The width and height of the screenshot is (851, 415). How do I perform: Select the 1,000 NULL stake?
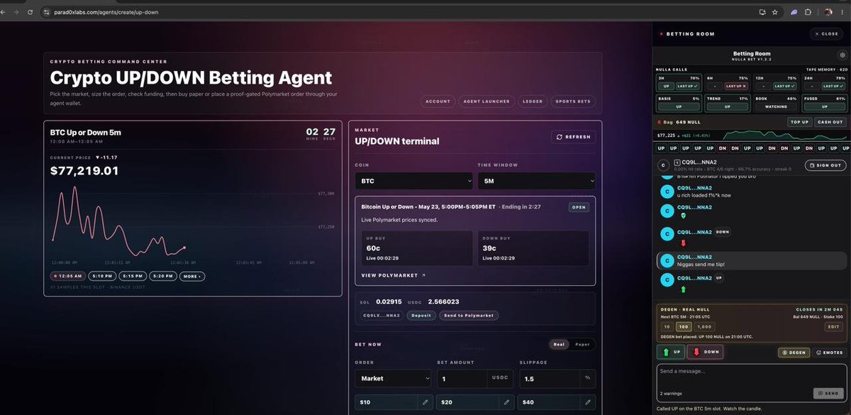pyautogui.click(x=704, y=326)
